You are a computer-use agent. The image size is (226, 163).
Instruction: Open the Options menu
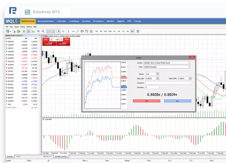[29, 27]
